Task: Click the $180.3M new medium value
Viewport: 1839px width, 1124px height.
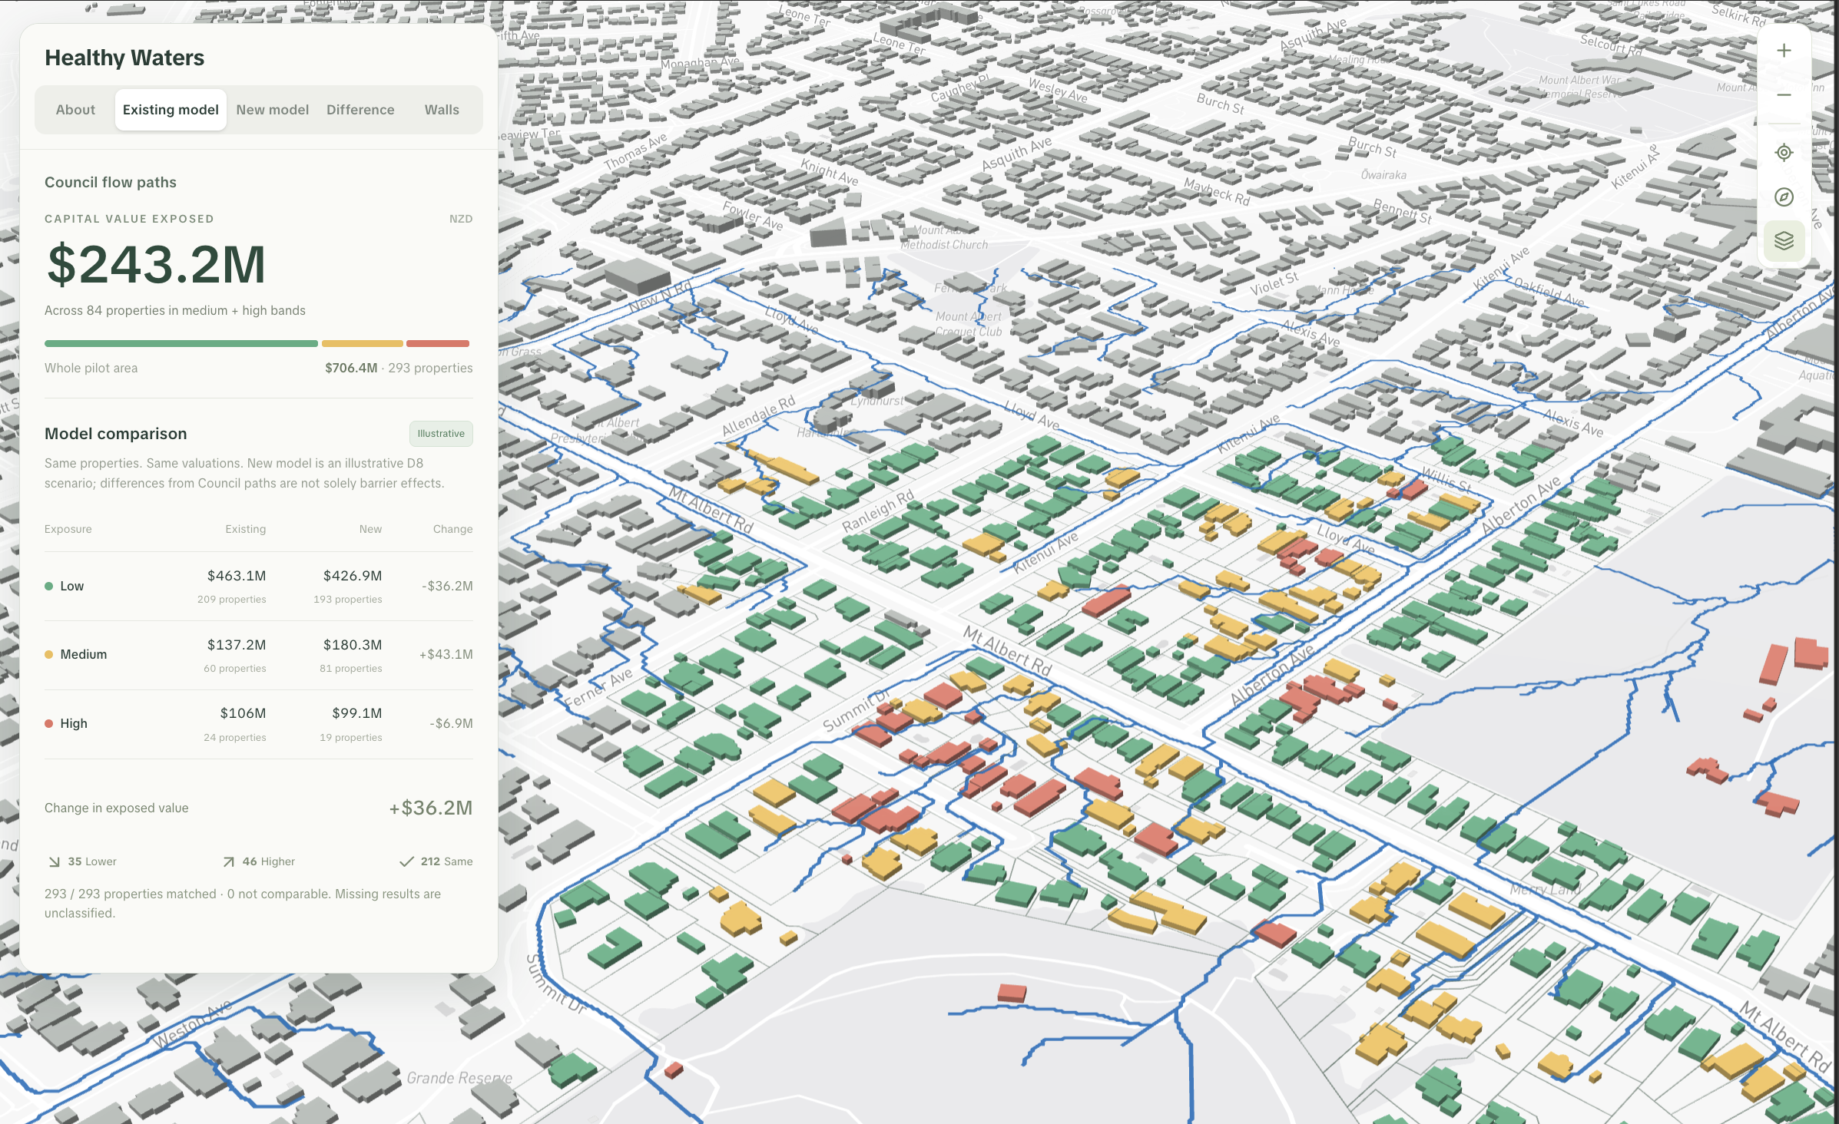Action: pos(353,645)
